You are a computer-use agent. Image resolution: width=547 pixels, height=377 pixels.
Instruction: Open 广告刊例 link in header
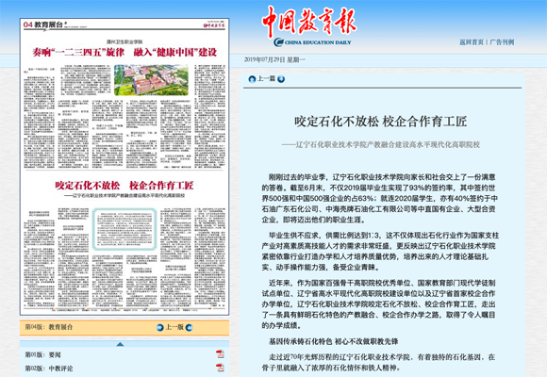pos(502,42)
